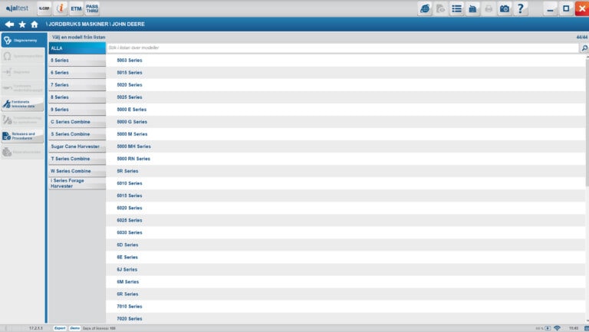Select the 5000 RN Series model
This screenshot has width=589, height=332.
pos(346,159)
